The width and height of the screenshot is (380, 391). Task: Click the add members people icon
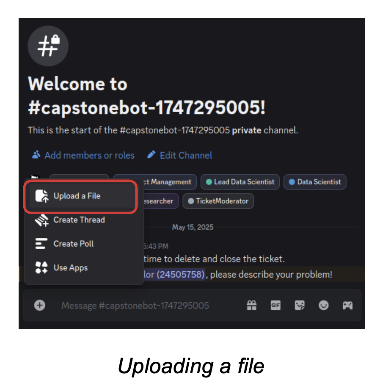[x=36, y=155]
